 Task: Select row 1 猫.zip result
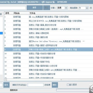coord(49,17)
